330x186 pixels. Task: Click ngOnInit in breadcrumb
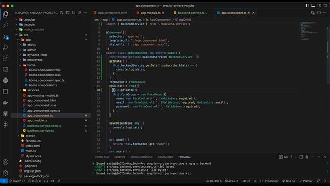(x=185, y=20)
